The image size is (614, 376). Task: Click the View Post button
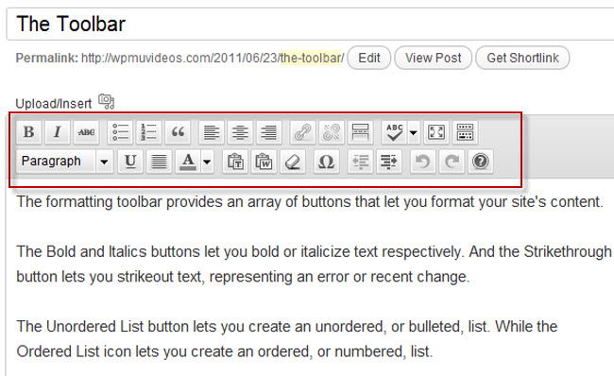433,58
